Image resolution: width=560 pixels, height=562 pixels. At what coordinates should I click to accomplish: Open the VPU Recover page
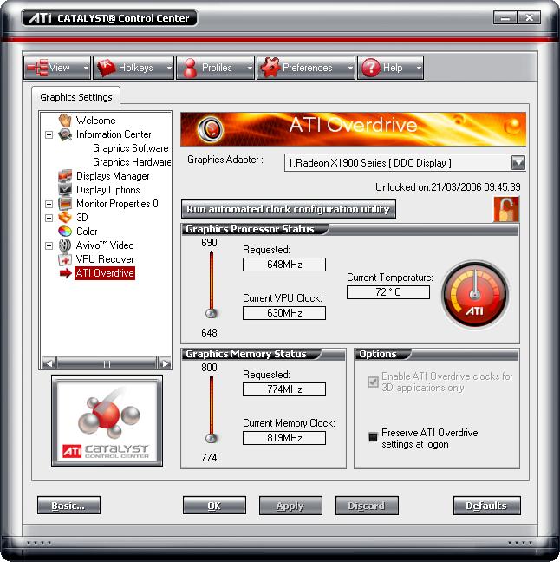click(x=105, y=259)
